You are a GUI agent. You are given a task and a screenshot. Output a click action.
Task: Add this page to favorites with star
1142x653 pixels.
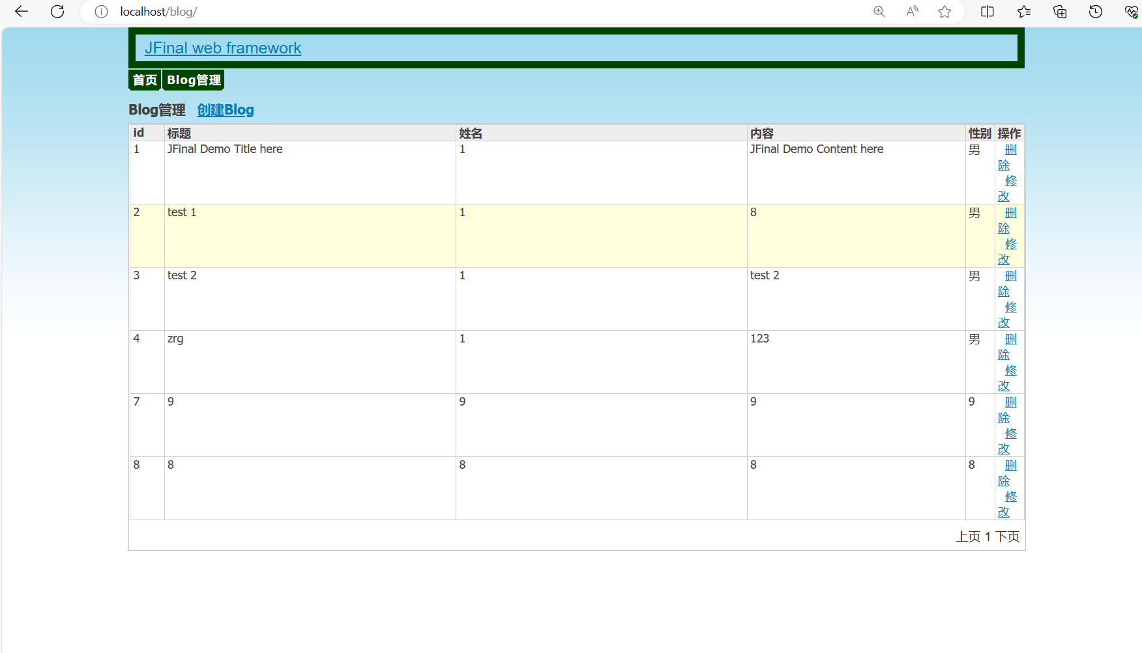click(944, 12)
